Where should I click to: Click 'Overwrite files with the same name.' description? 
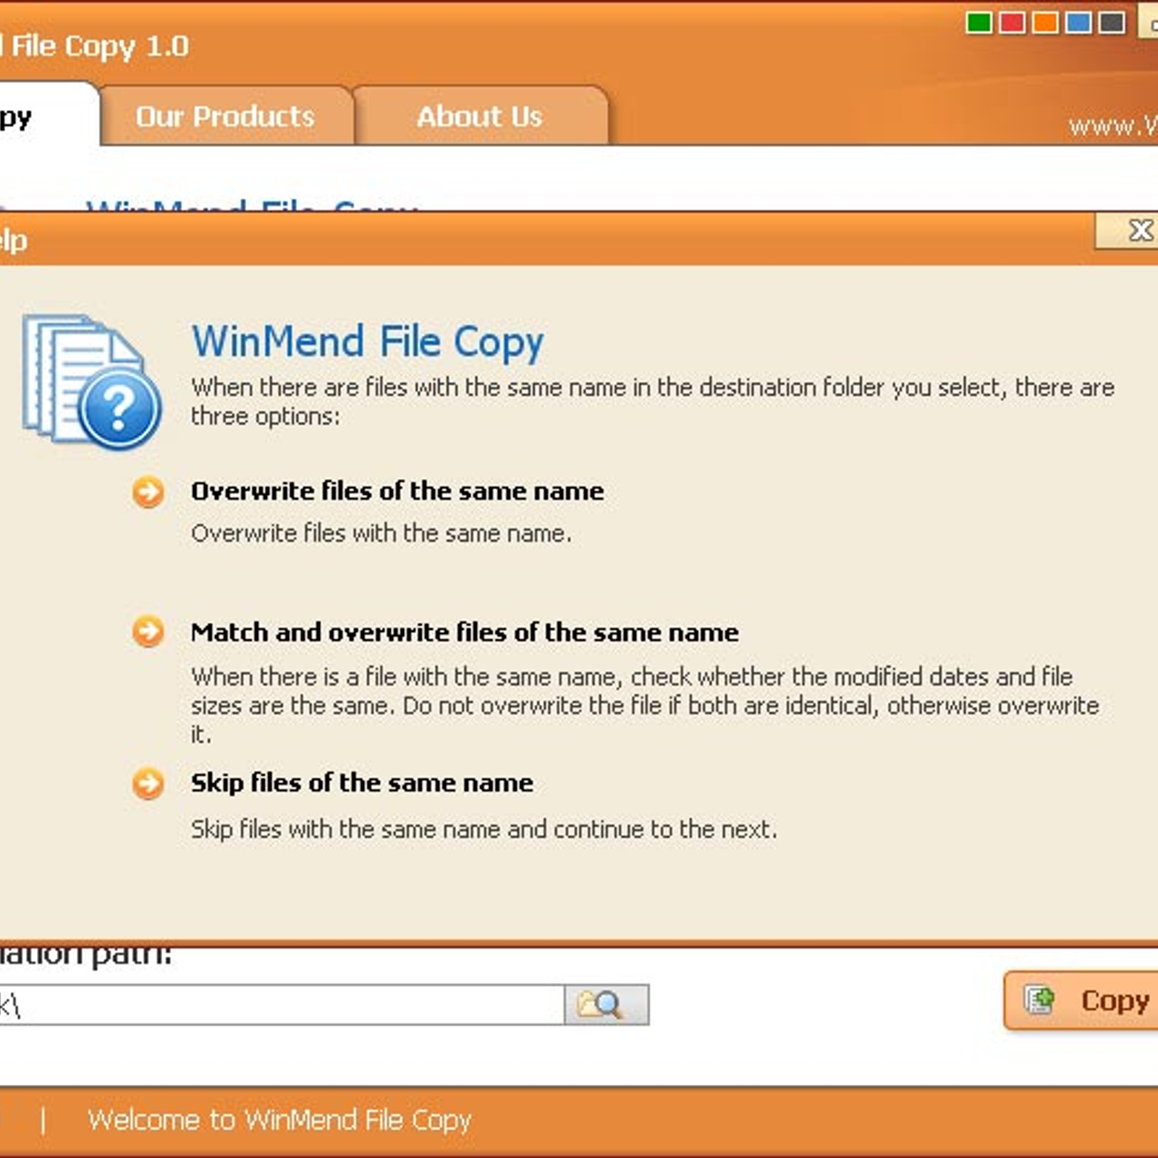[381, 533]
